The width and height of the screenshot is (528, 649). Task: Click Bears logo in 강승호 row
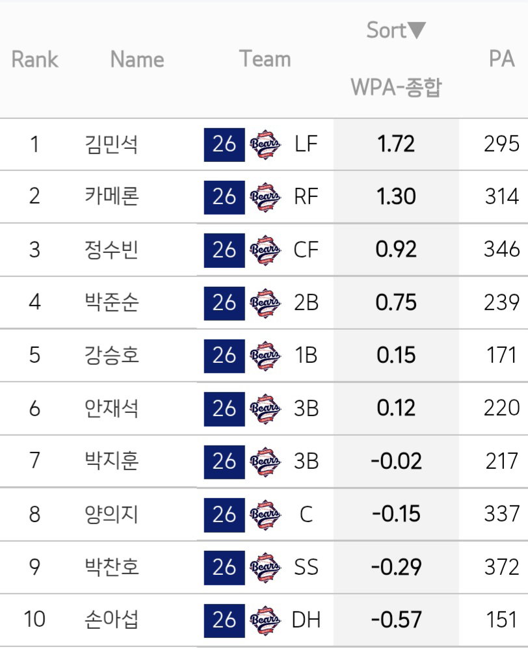click(x=265, y=356)
